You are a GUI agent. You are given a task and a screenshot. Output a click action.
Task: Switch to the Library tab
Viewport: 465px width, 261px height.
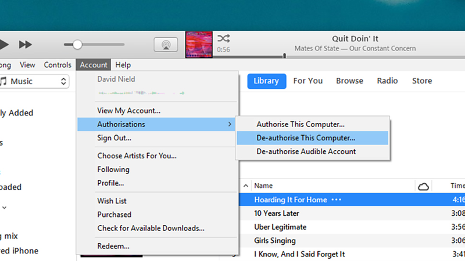(x=267, y=81)
